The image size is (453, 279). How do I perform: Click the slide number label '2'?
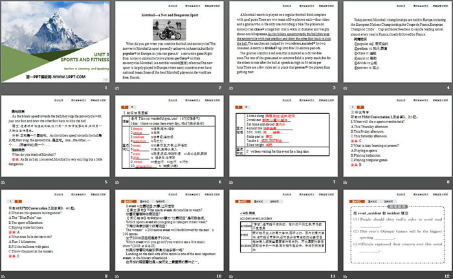coord(220,87)
